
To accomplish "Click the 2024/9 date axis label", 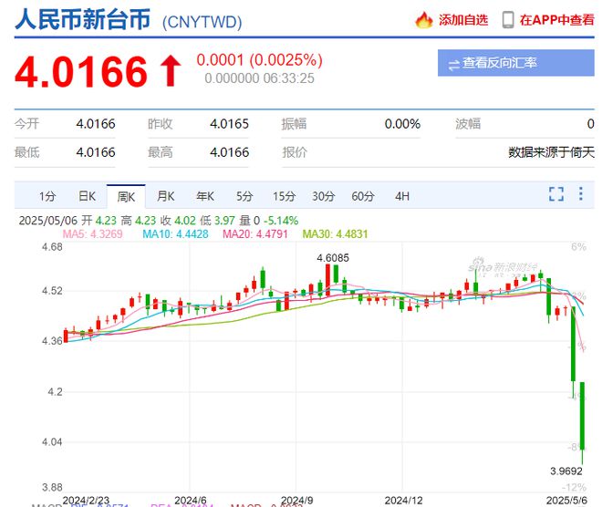I will 296,501.
